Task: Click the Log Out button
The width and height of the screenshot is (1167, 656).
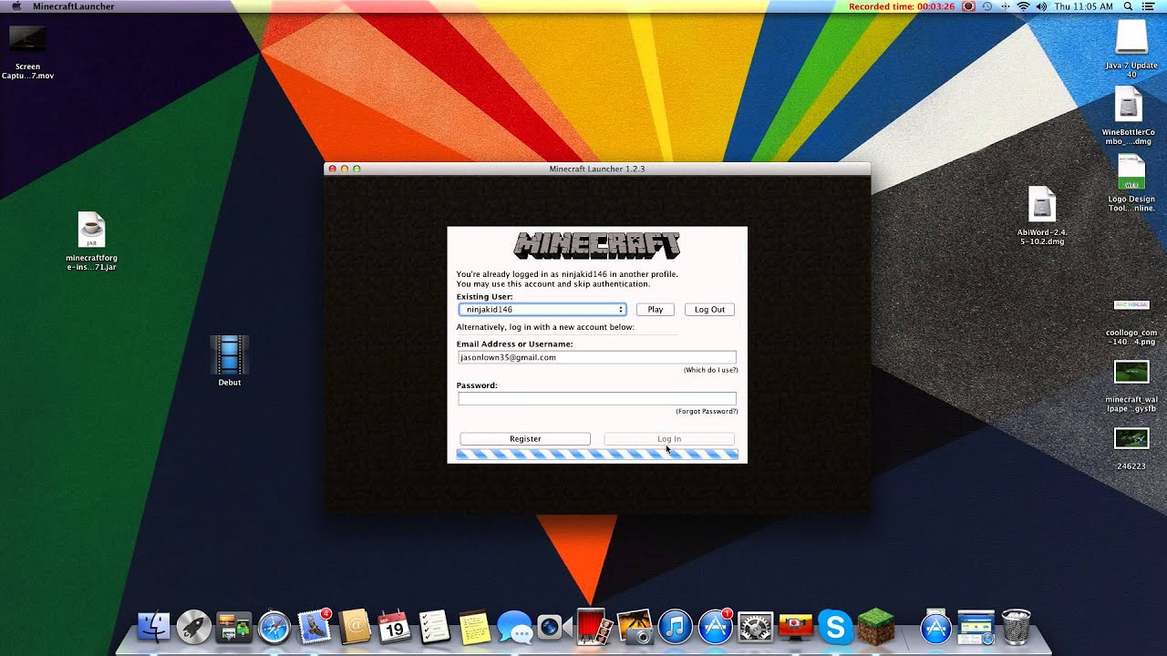Action: (709, 310)
